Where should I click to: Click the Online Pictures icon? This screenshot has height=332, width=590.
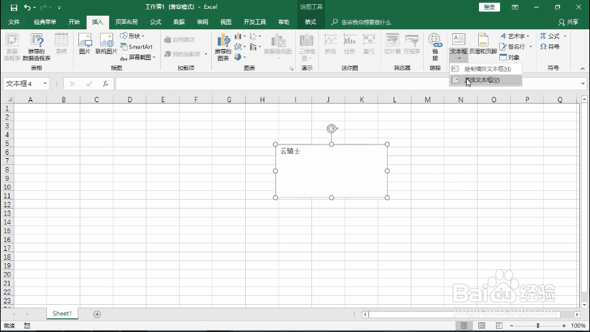106,44
